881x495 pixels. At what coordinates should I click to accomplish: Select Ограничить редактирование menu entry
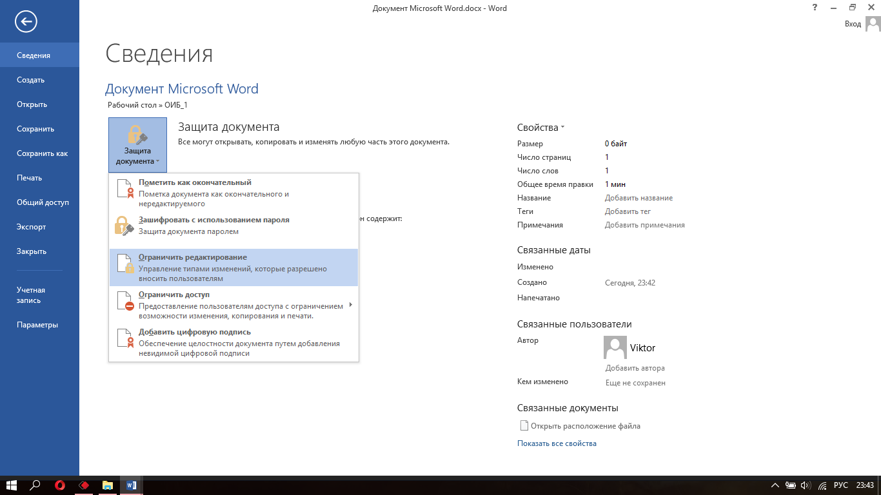click(233, 267)
